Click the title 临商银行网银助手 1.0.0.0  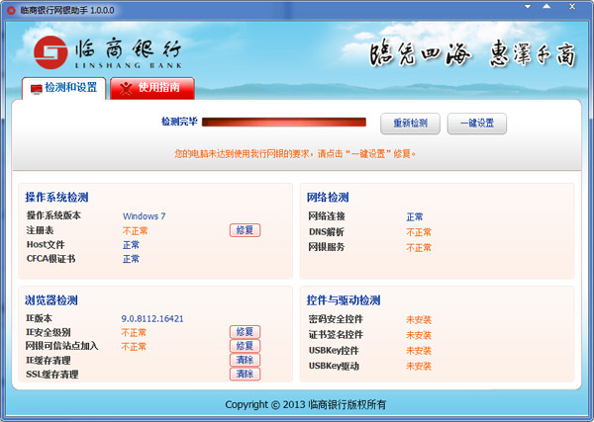click(67, 10)
